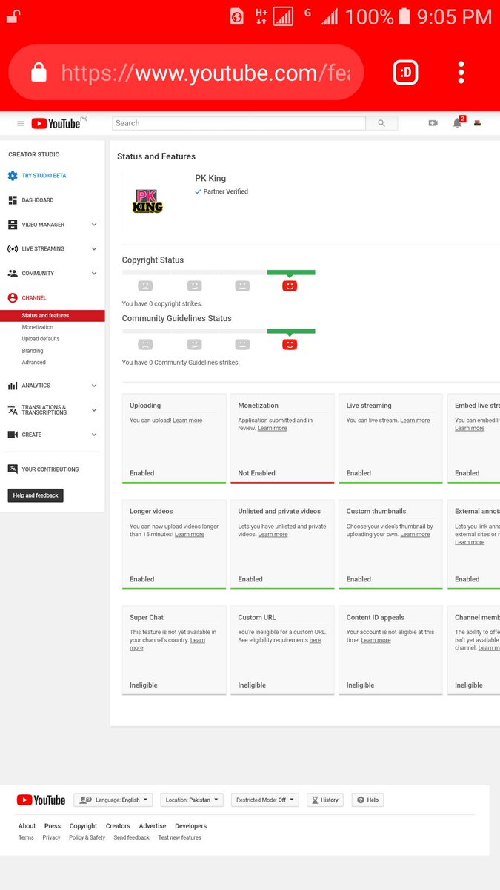Open the Copyright footer link
This screenshot has width=500, height=890.
[83, 826]
